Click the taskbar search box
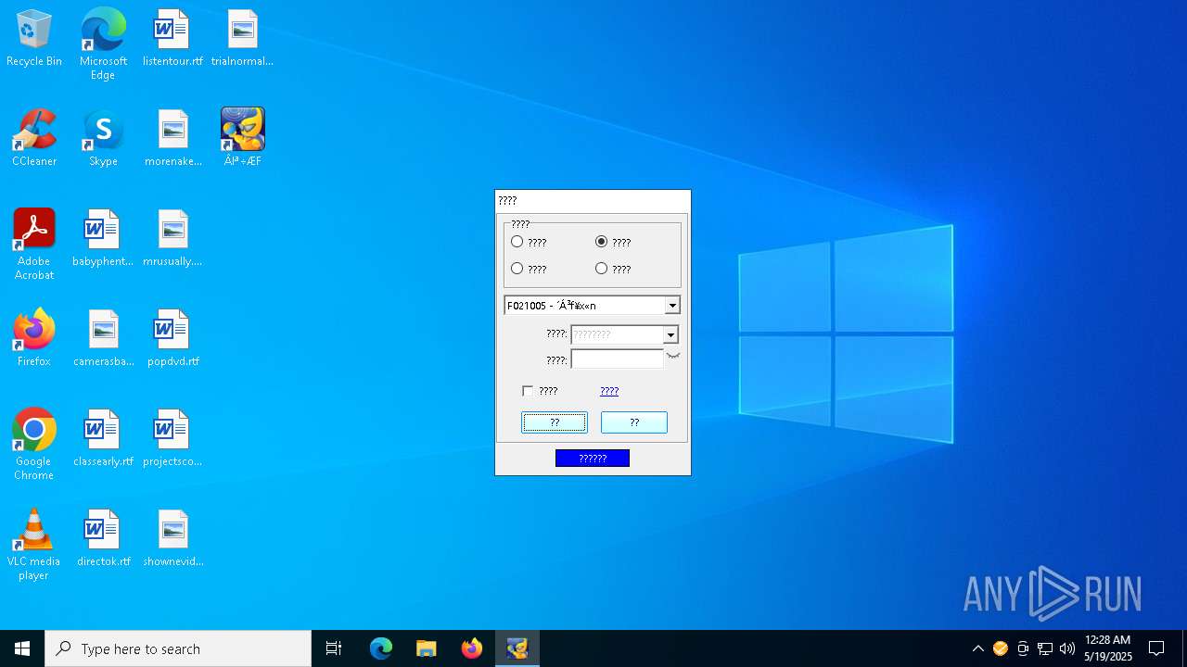 click(178, 648)
